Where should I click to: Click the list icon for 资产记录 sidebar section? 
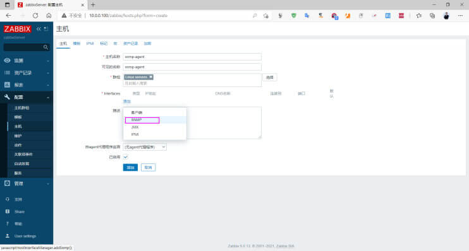coord(7,73)
